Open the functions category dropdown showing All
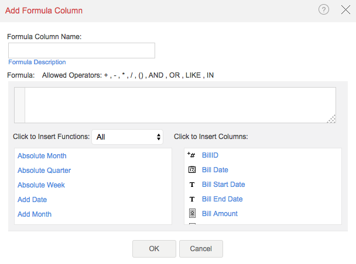Screen dimensions: 356x264 tap(129, 137)
